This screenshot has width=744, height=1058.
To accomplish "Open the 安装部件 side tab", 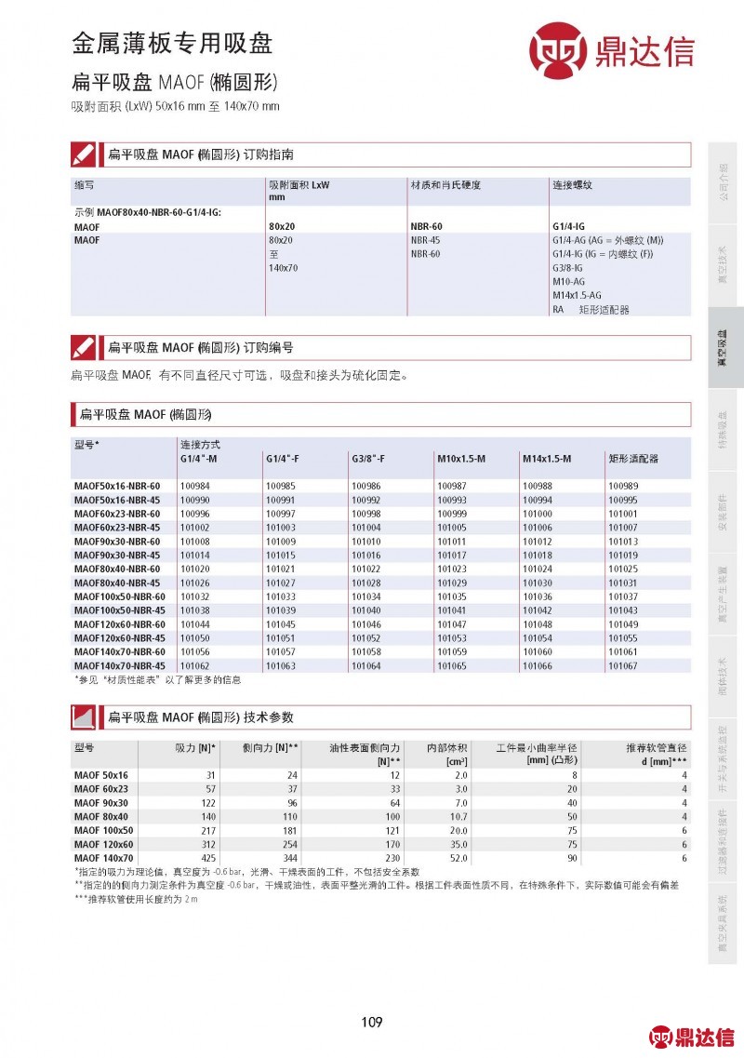I will pyautogui.click(x=723, y=512).
